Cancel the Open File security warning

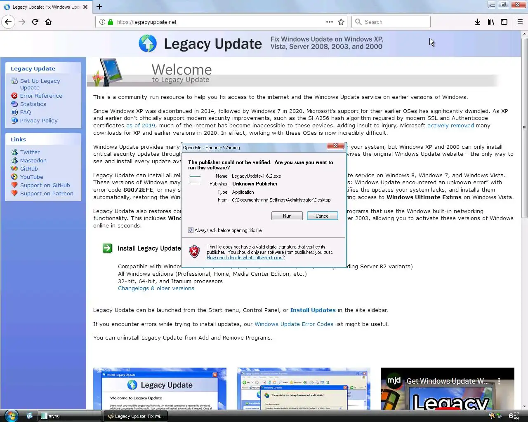323,216
